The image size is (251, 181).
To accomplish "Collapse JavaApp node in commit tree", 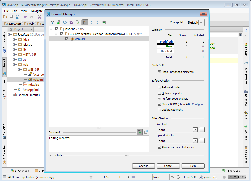I will (x=51, y=29).
